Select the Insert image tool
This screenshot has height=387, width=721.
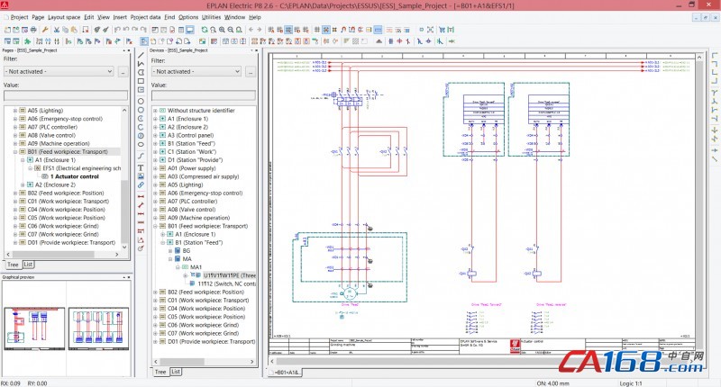click(x=141, y=176)
